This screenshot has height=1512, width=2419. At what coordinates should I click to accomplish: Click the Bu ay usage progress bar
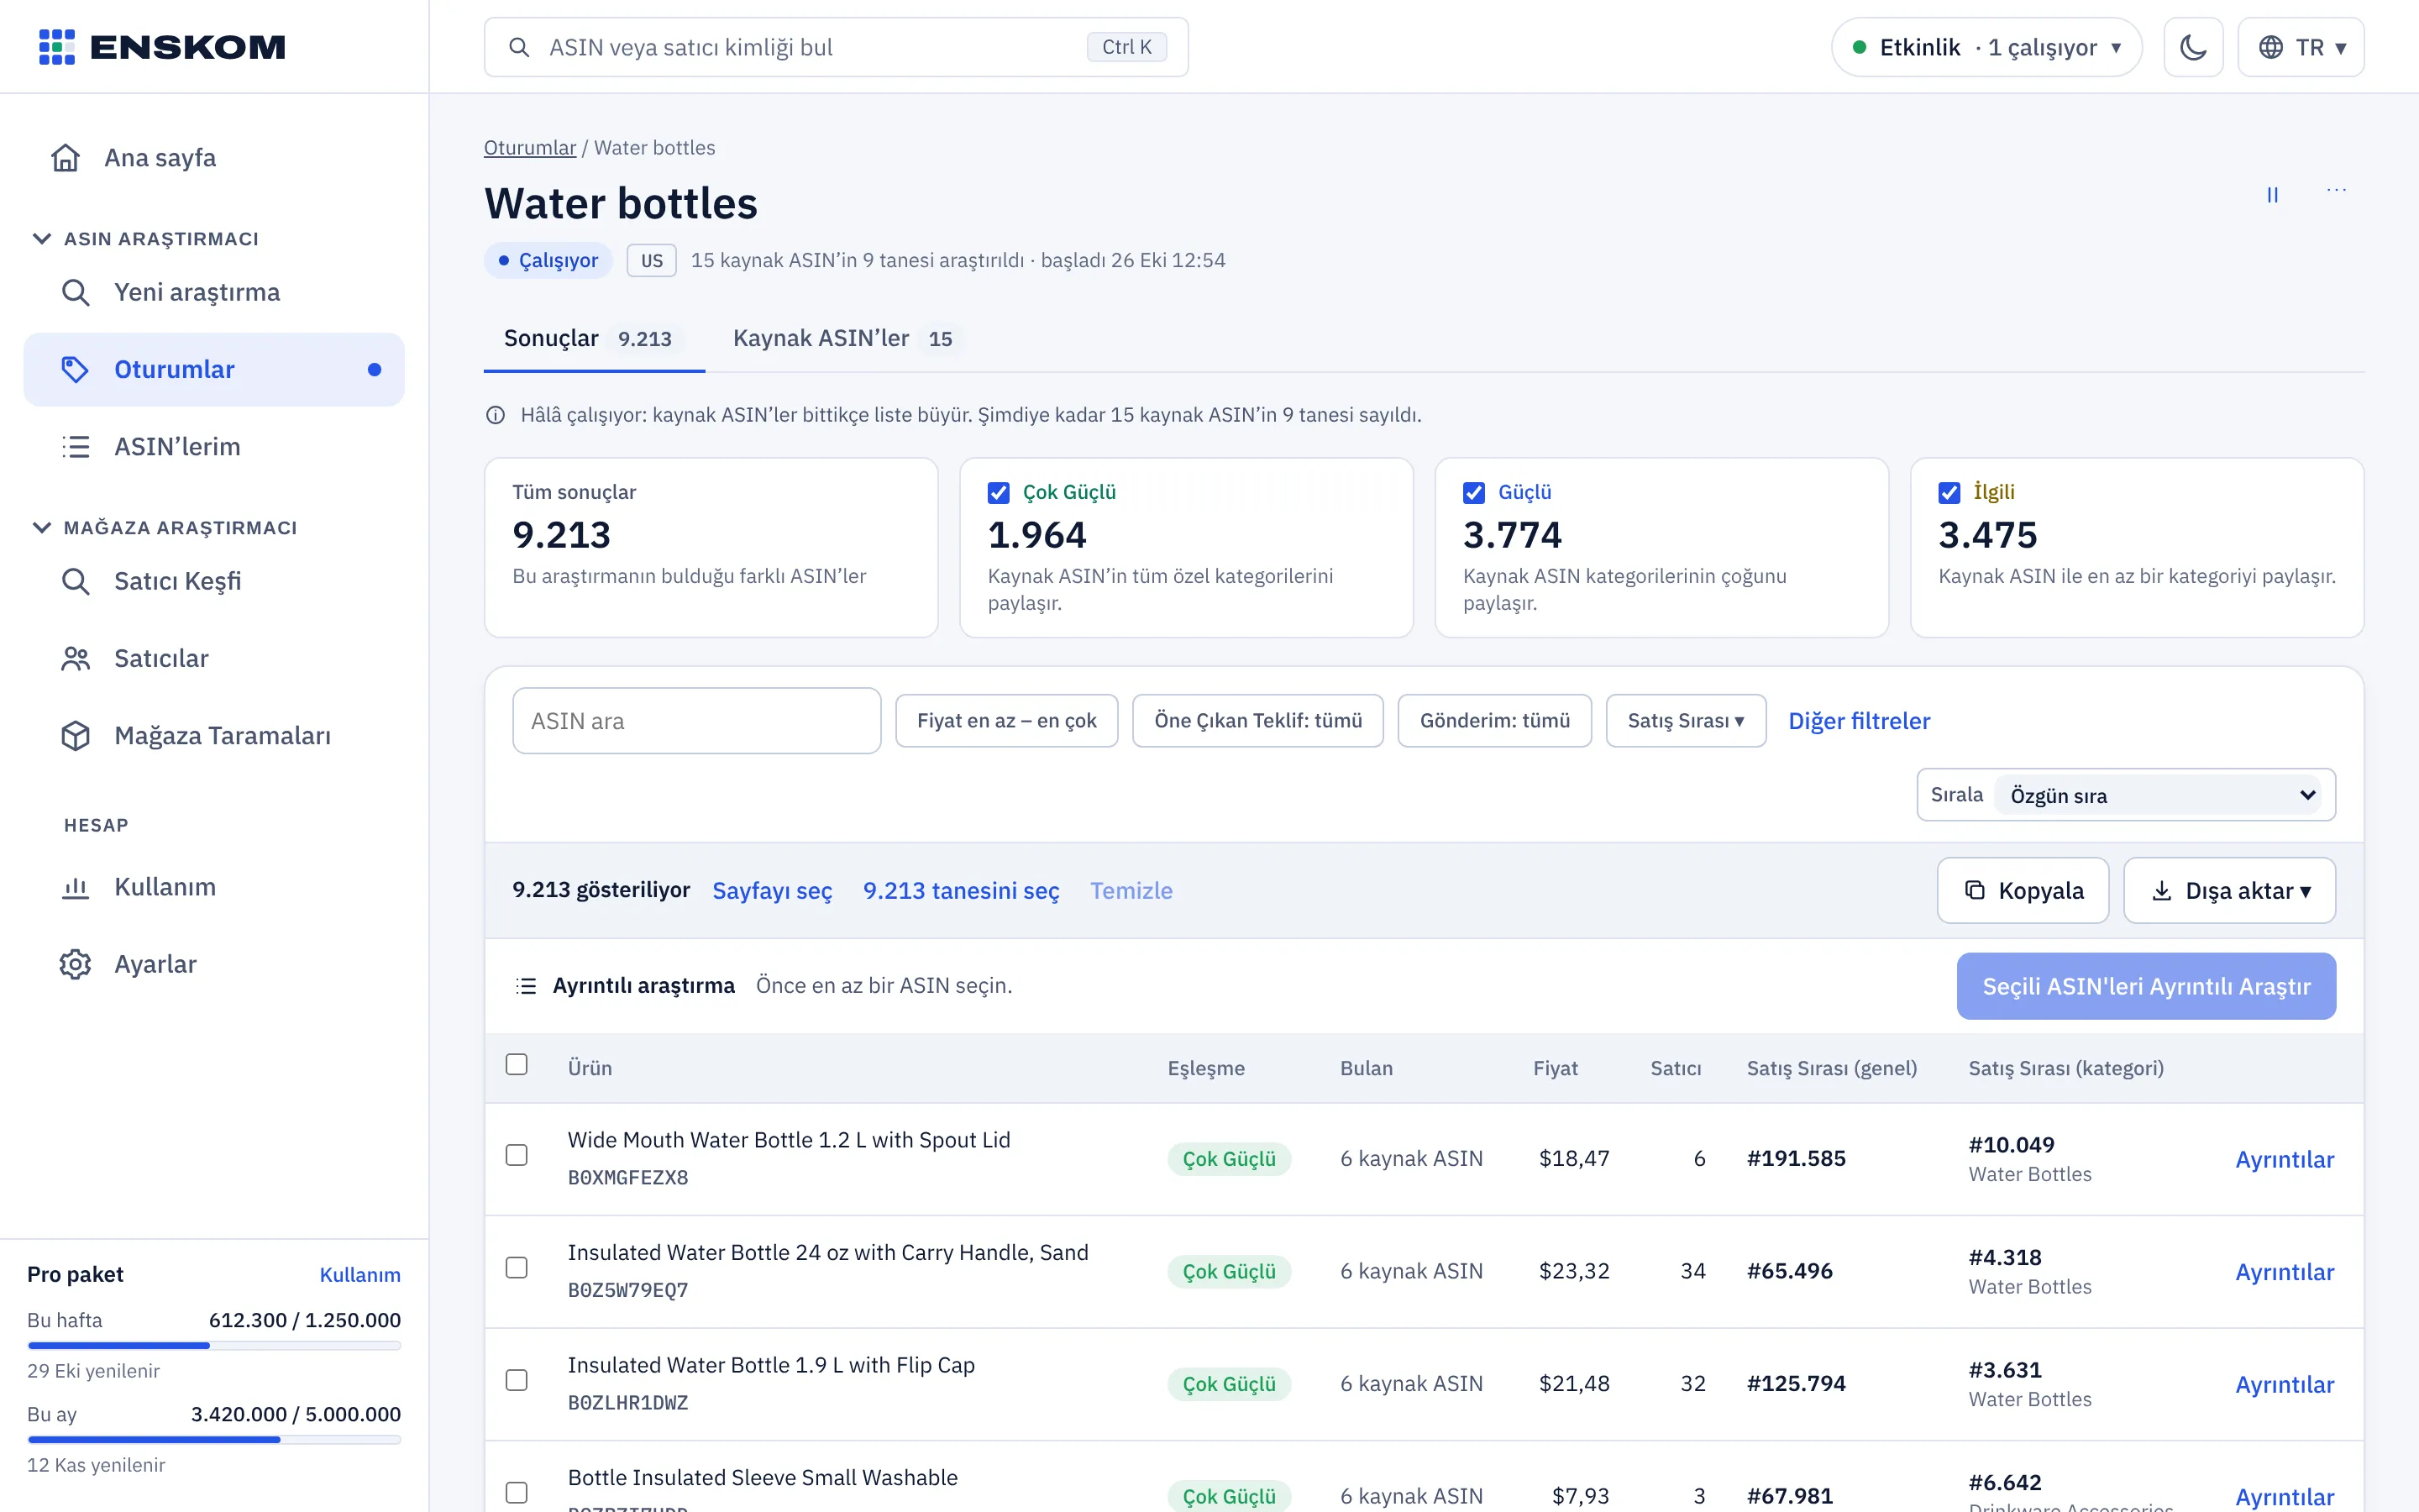[x=214, y=1439]
